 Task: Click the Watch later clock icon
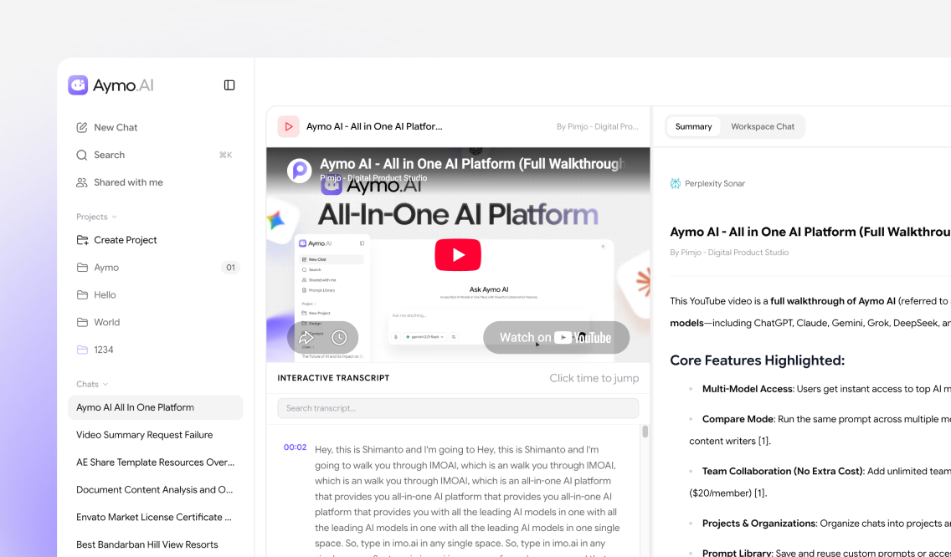(x=339, y=338)
